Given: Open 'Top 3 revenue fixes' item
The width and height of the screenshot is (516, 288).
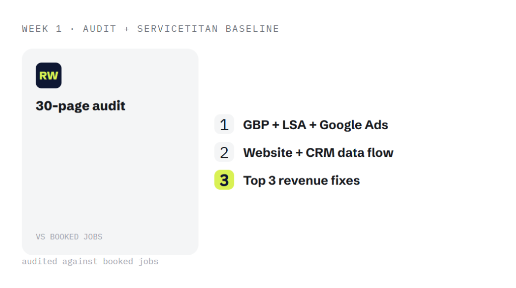Looking at the screenshot, I should tap(301, 181).
